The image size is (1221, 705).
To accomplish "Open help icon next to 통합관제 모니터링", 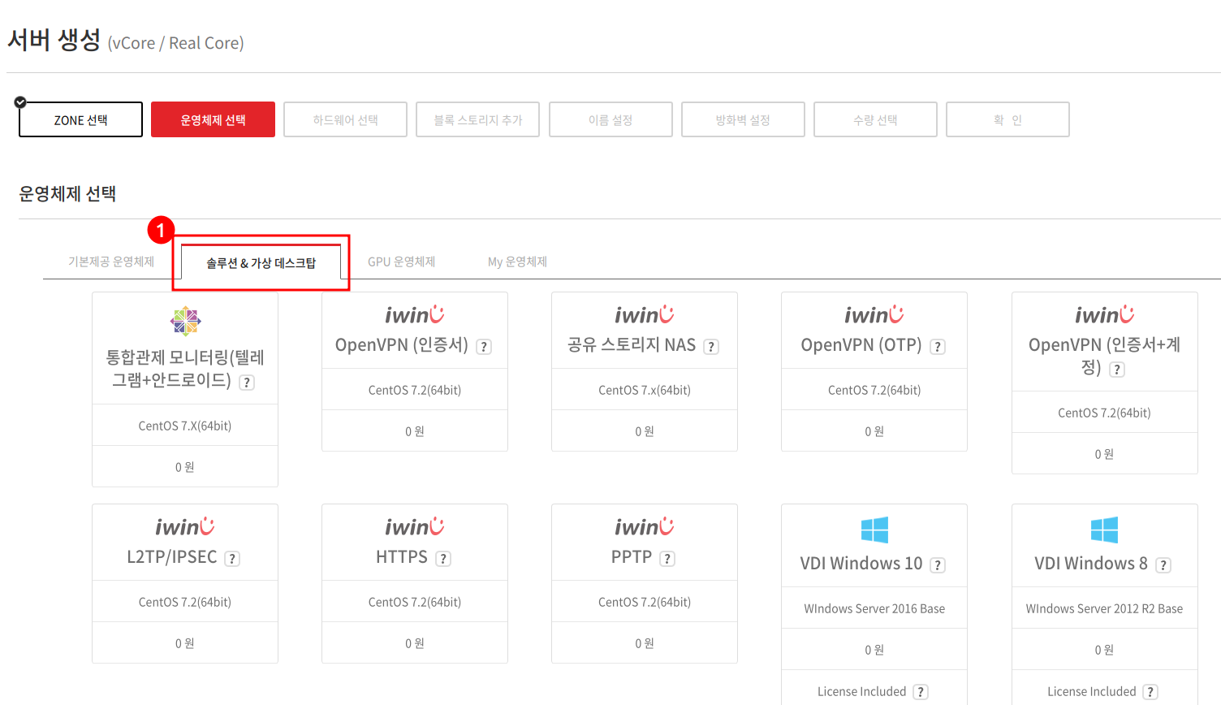I will 247,383.
